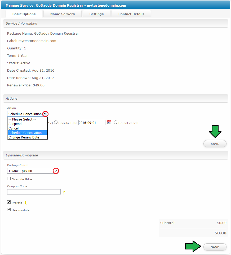
Task: Click the 'Coupon Code' field label
Action: point(17,186)
